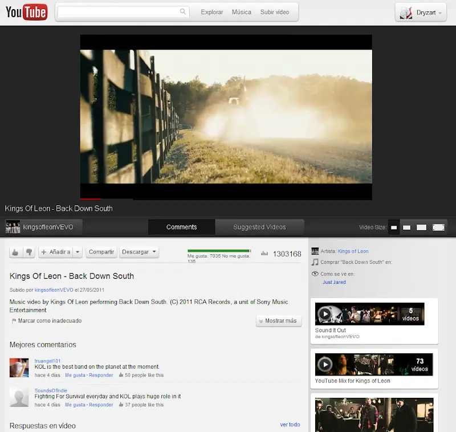
Task: Click the Compartir button
Action: coord(101,252)
